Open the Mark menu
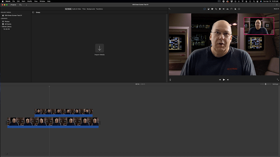The image size is (280, 157). tap(23, 1)
